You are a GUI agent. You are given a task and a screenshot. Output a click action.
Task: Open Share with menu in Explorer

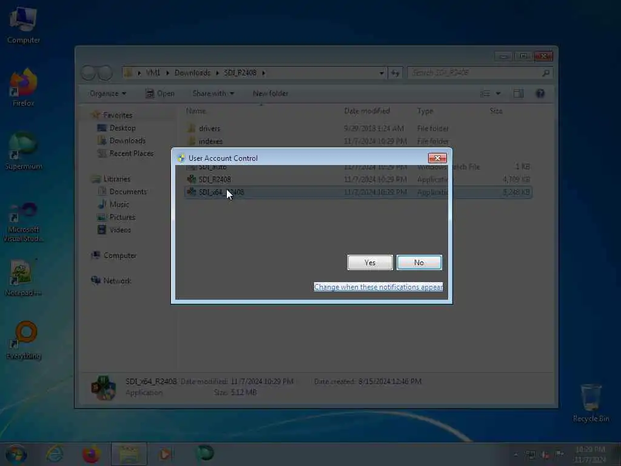[213, 93]
